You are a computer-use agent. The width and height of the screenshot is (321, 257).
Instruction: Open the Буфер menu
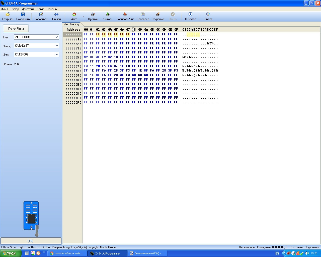(x=15, y=9)
